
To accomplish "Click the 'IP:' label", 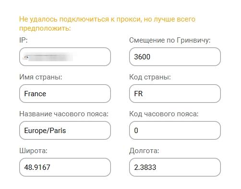I will (24, 40).
